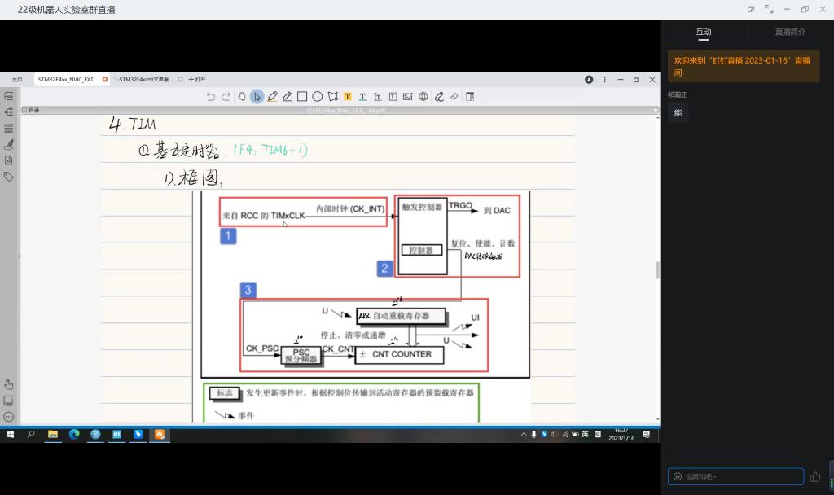The width and height of the screenshot is (834, 495).
Task: Expand the system tray hidden icons
Action: point(524,435)
